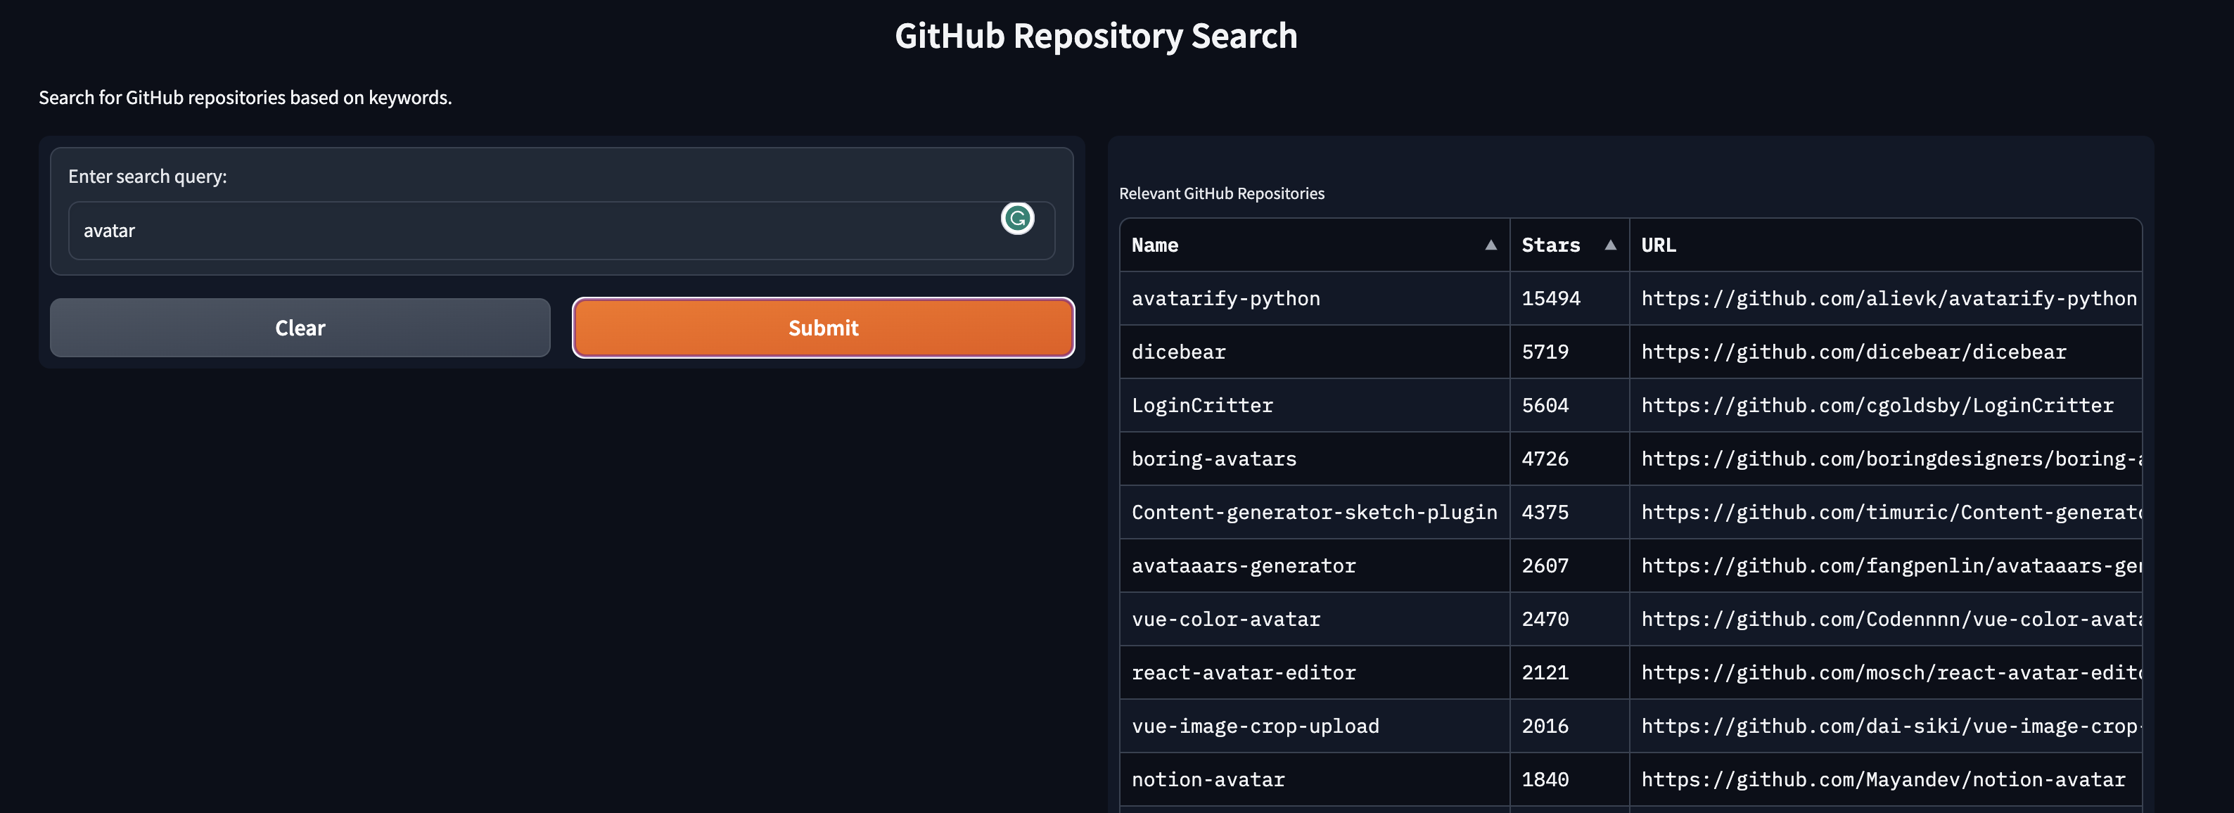This screenshot has height=813, width=2234.
Task: Click the 2121 stars cell
Action: pyautogui.click(x=1569, y=672)
